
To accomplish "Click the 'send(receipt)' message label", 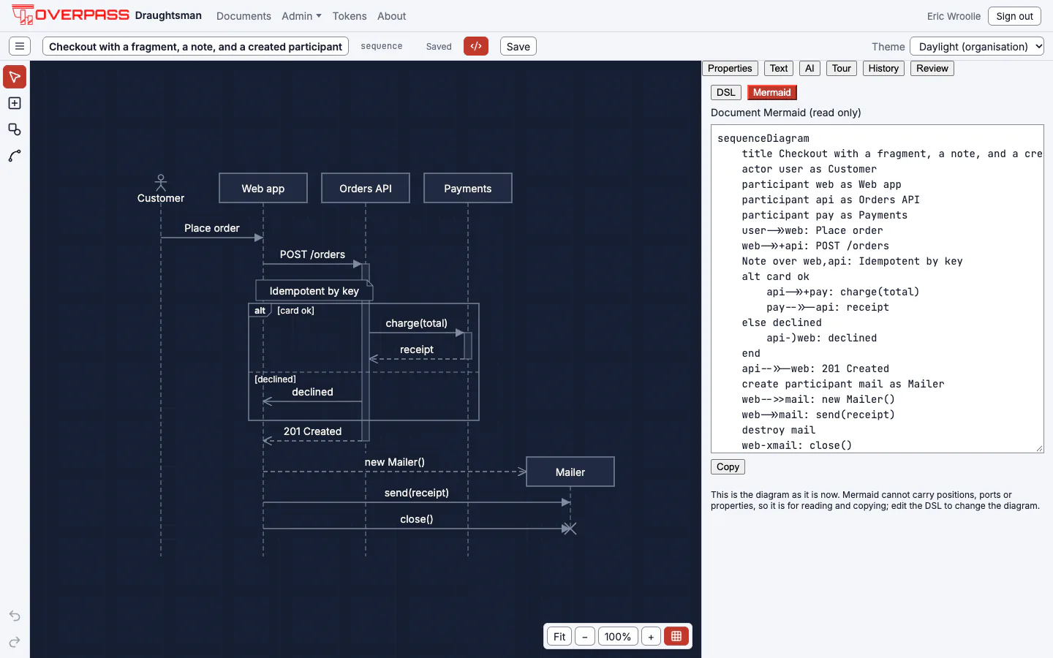I will click(417, 493).
